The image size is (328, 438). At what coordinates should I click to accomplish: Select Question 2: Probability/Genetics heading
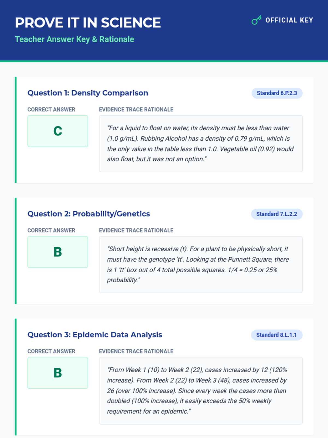point(89,214)
